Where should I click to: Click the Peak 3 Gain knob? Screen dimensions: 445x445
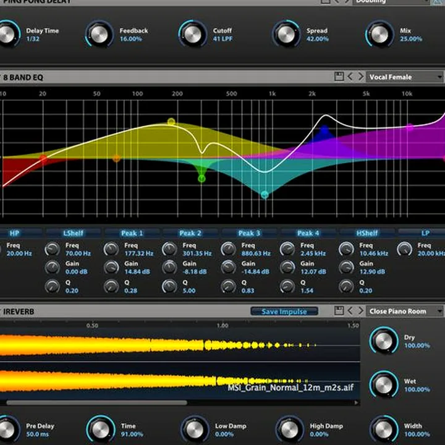click(x=229, y=268)
